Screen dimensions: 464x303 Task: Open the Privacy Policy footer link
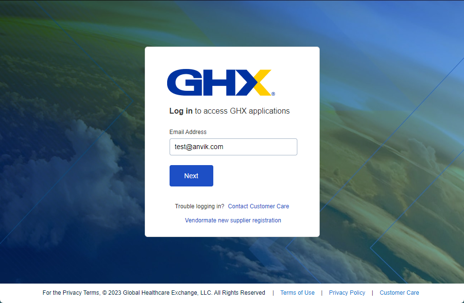tap(347, 293)
